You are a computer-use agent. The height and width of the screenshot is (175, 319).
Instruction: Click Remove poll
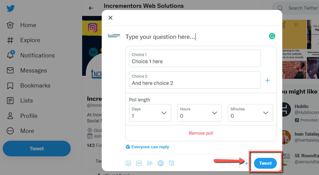pyautogui.click(x=201, y=133)
